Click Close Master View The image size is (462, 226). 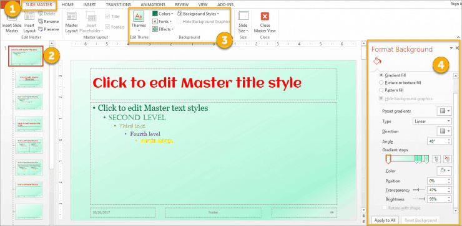point(265,22)
